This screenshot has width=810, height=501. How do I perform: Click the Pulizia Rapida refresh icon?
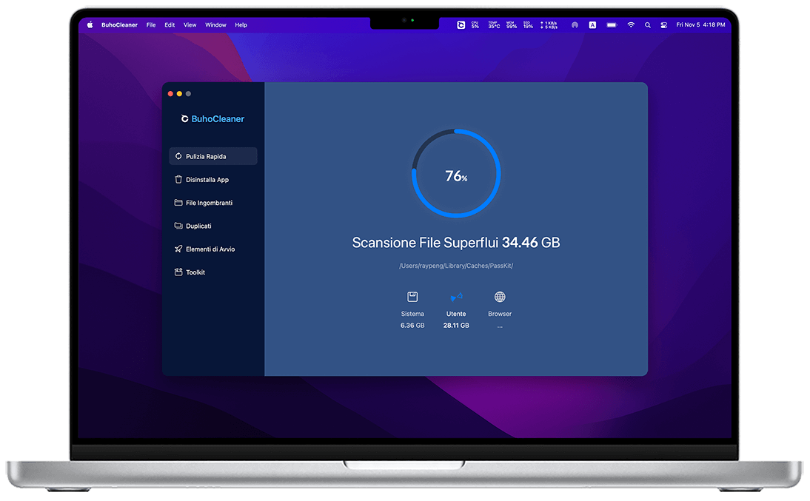tap(178, 156)
